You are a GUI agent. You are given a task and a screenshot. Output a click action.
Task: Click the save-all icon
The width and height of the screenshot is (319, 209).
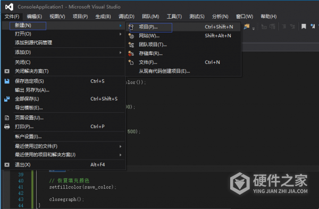click(7, 99)
